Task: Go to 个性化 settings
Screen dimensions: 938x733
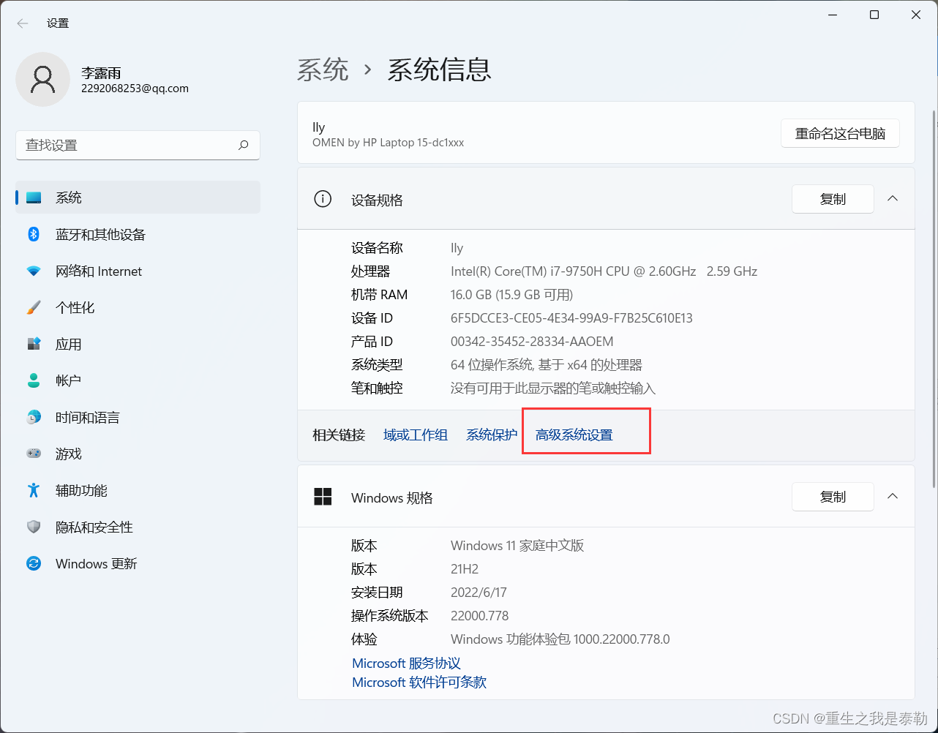Action: point(138,307)
